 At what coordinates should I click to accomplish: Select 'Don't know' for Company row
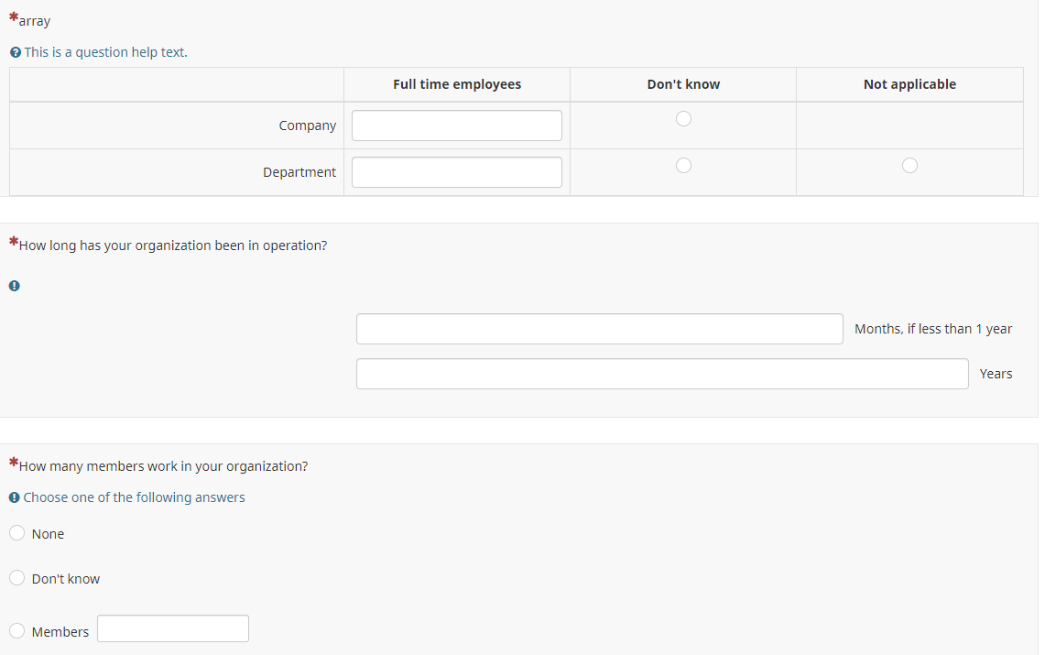[683, 119]
